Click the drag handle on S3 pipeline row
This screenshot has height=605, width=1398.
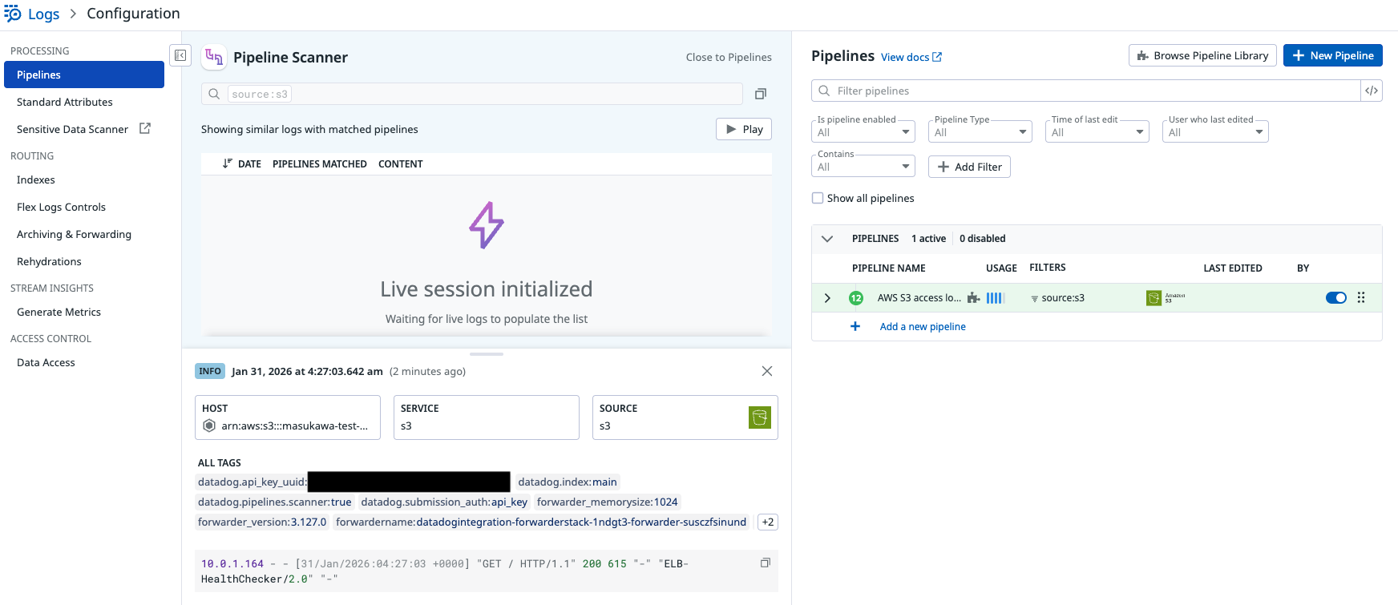tap(1361, 297)
